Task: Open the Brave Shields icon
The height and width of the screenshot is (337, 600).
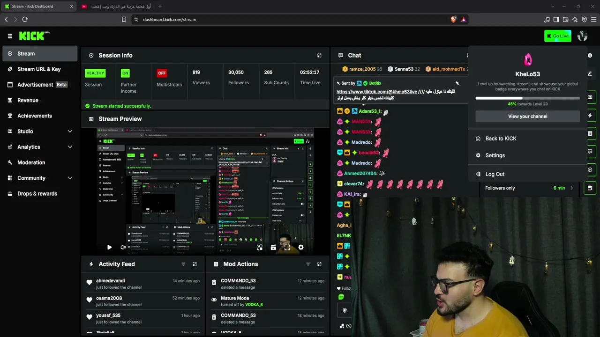Action: point(453,20)
